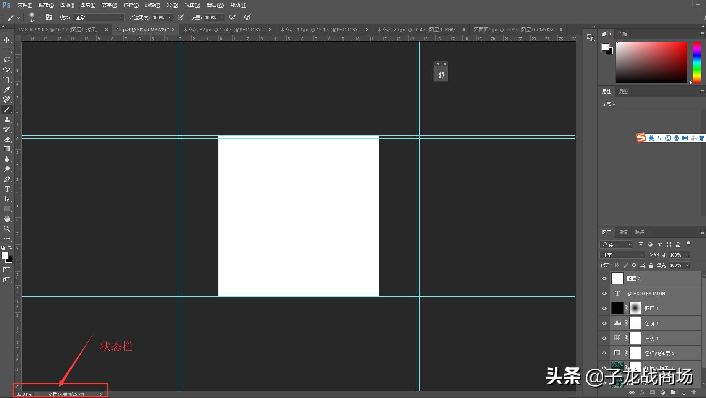The height and width of the screenshot is (398, 706).
Task: Select the Hand tool
Action: click(x=7, y=219)
